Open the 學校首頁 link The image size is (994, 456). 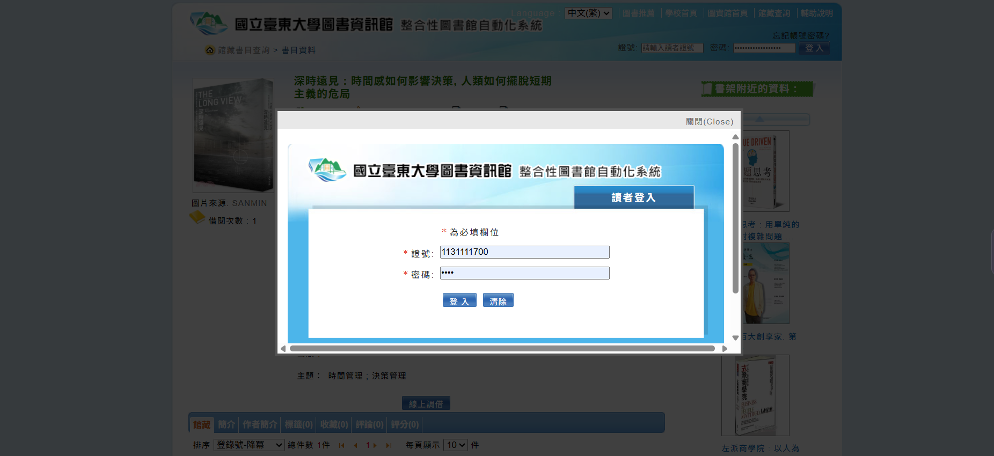[x=681, y=13]
